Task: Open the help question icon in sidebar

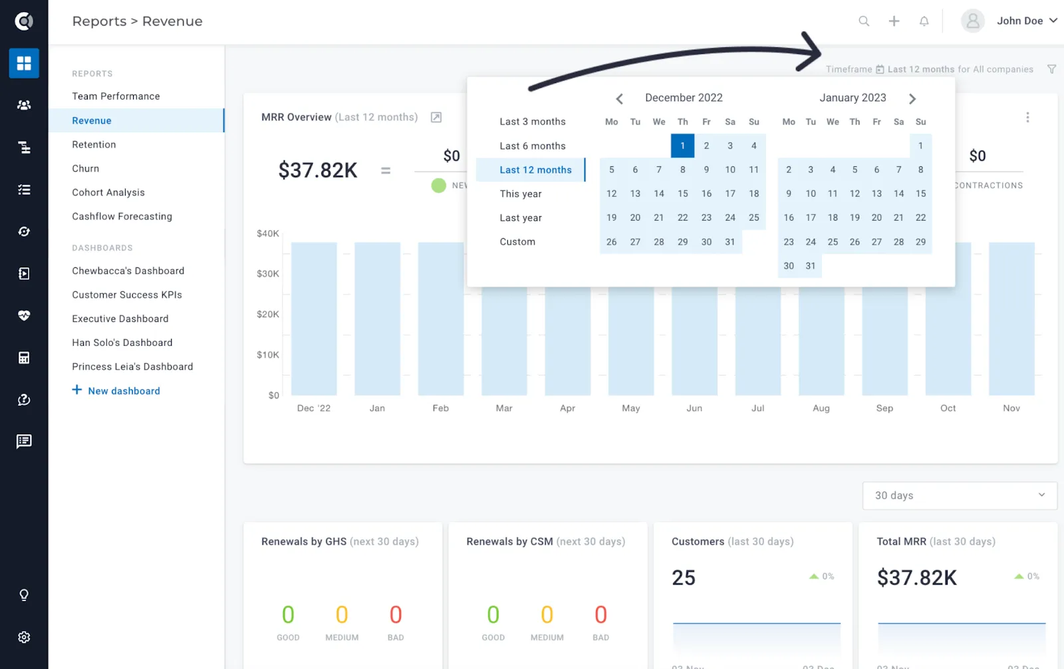Action: (24, 400)
